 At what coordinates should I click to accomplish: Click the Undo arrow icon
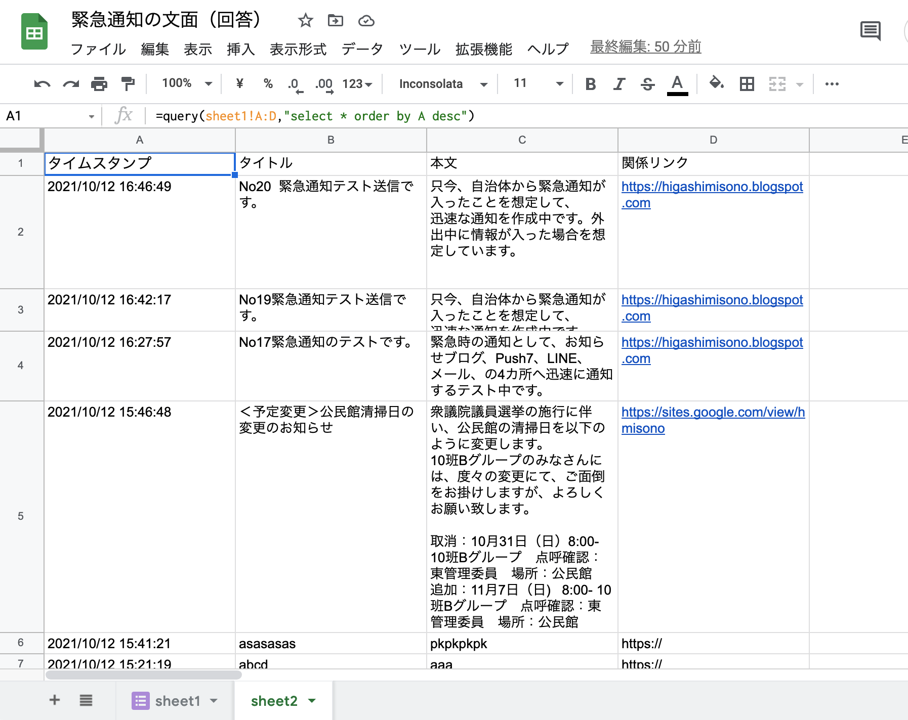[x=42, y=84]
